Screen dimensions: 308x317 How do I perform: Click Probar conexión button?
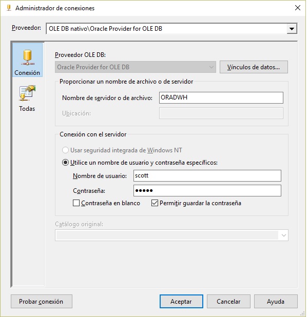[41, 302]
